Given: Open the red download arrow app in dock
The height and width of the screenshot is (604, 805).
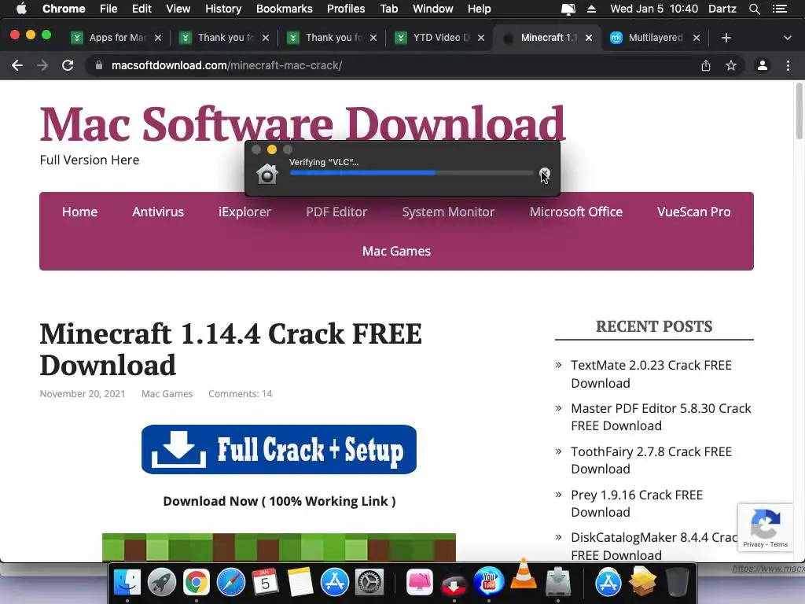Looking at the screenshot, I should coord(454,584).
